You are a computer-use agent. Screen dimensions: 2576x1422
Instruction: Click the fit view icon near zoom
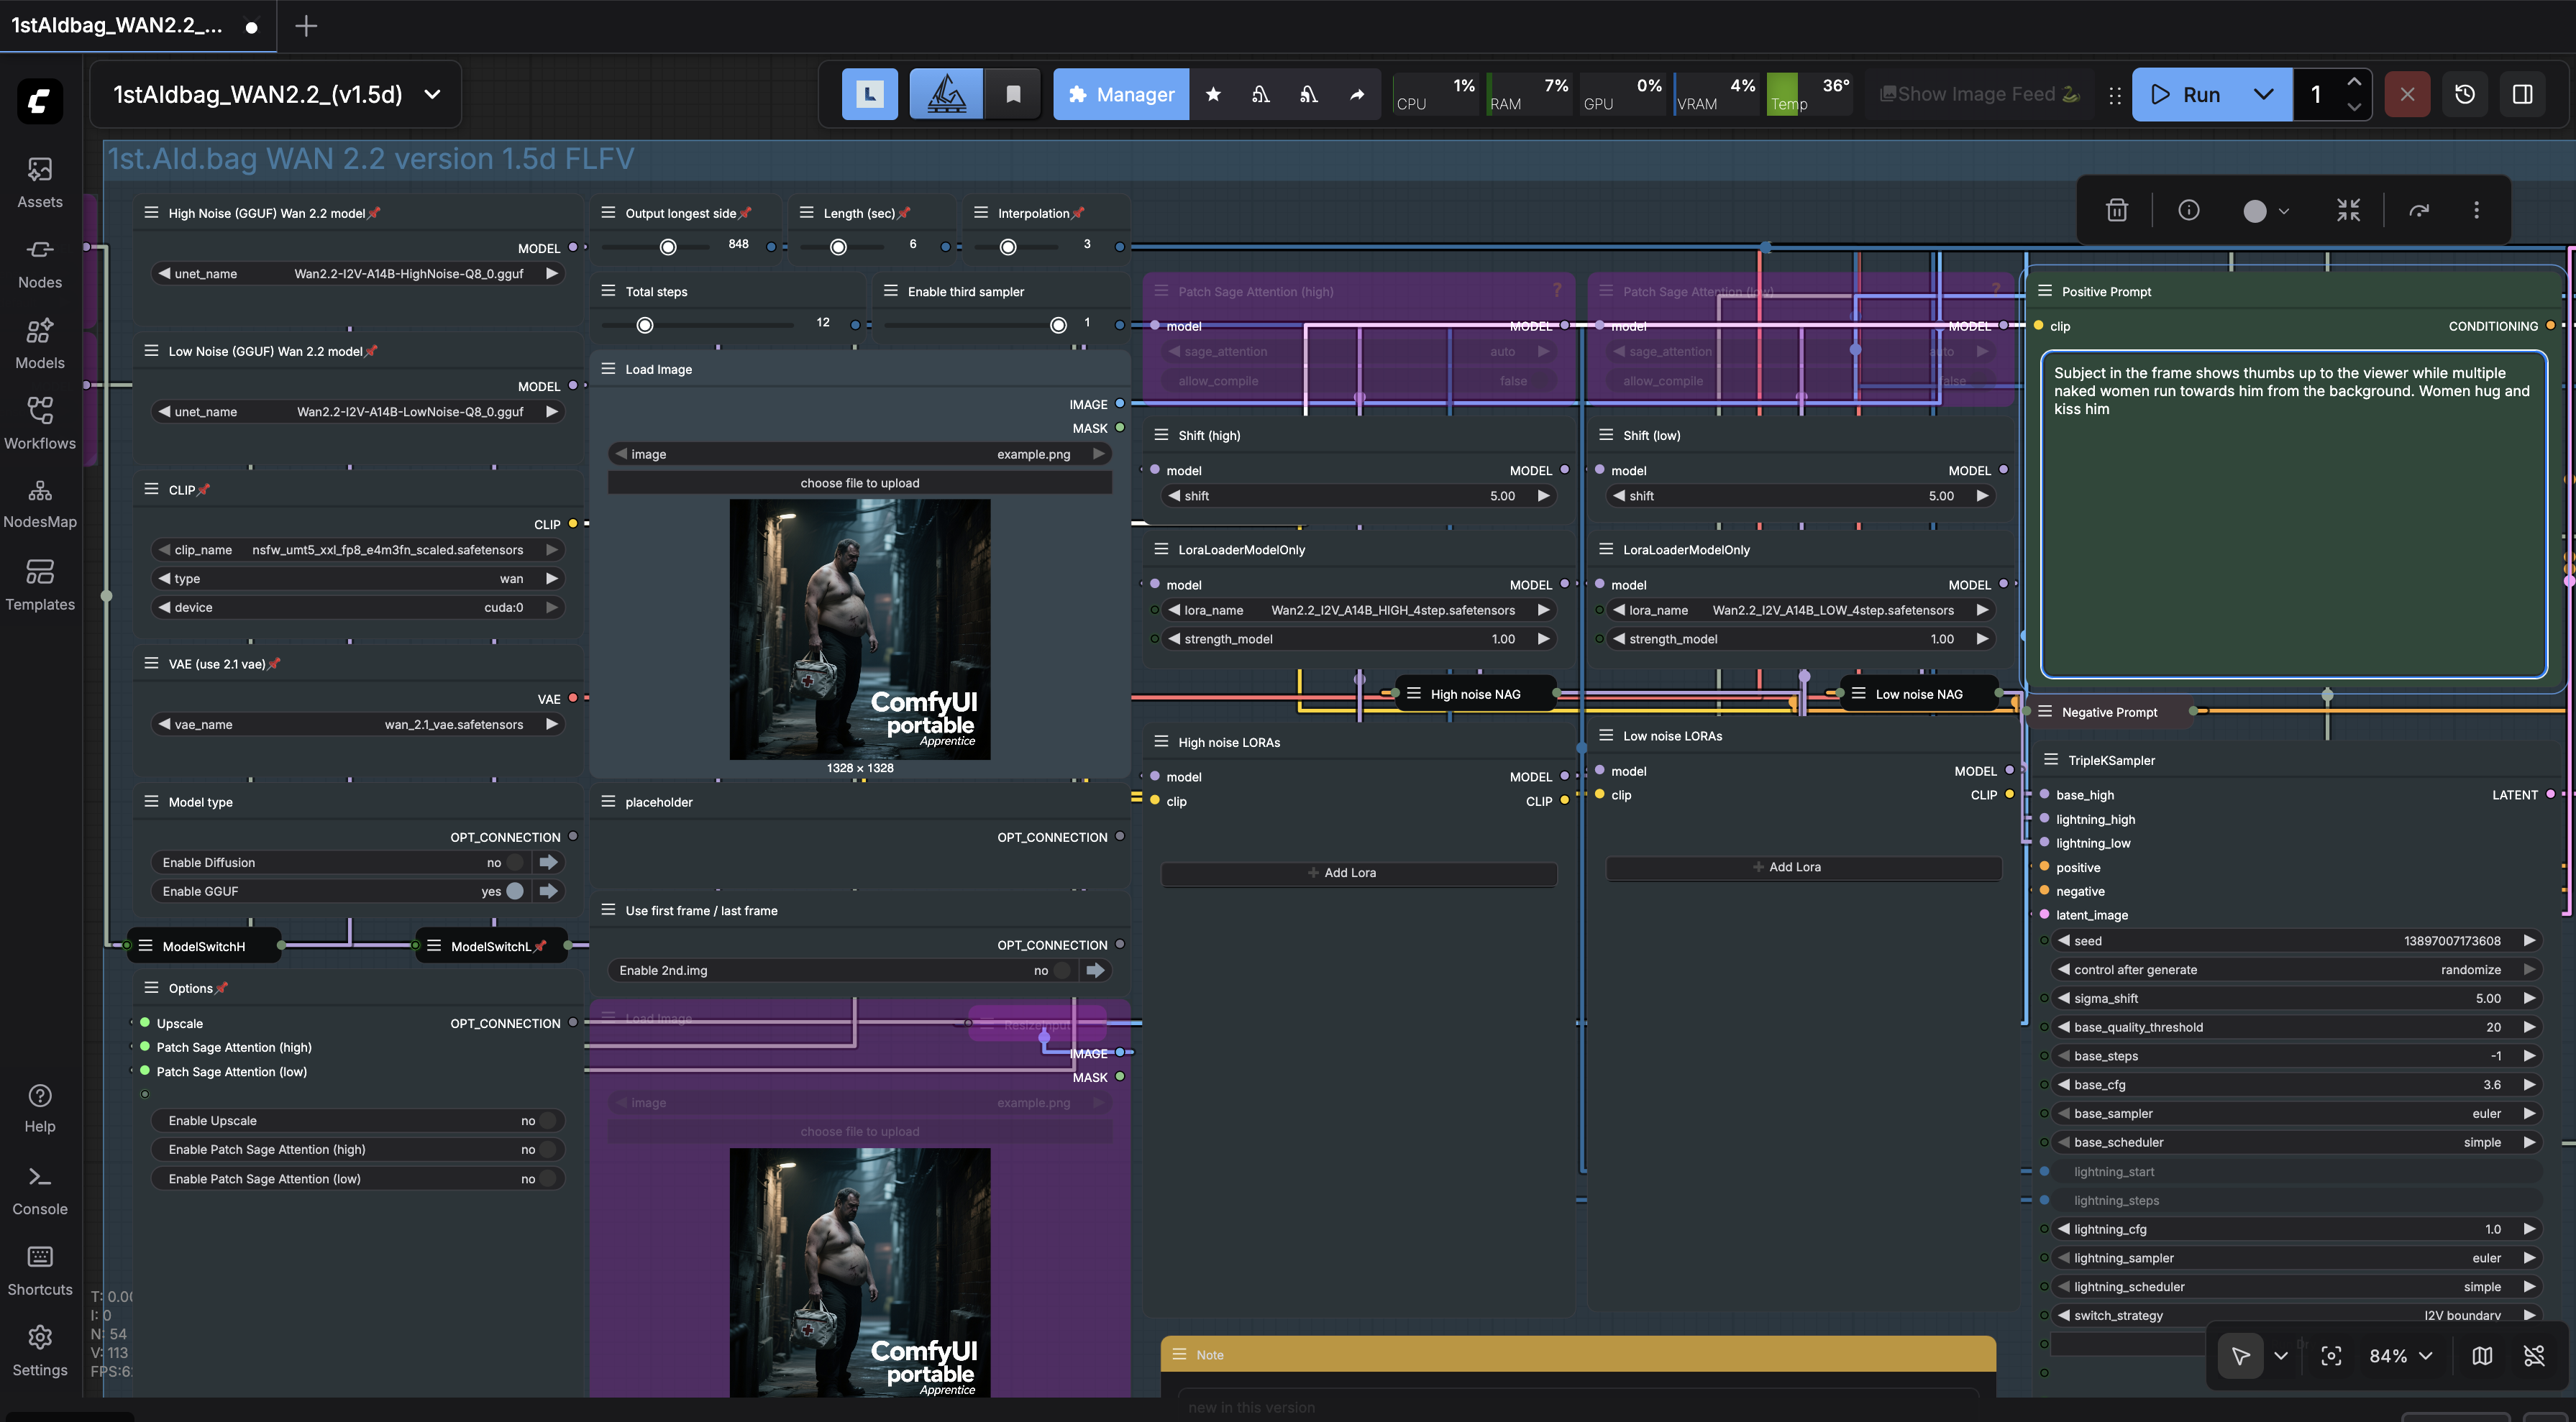coord(2330,1356)
